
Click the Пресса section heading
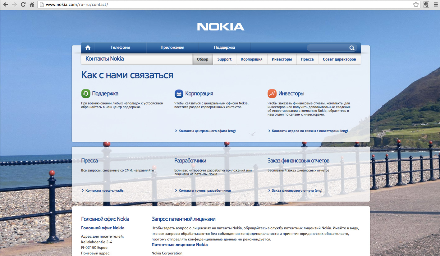[x=89, y=161]
